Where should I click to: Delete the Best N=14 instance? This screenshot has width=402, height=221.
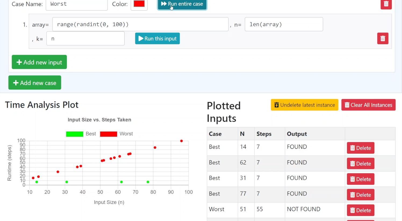(360, 148)
